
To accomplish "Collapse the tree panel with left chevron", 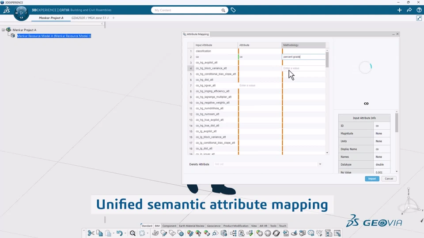I will [102, 24].
